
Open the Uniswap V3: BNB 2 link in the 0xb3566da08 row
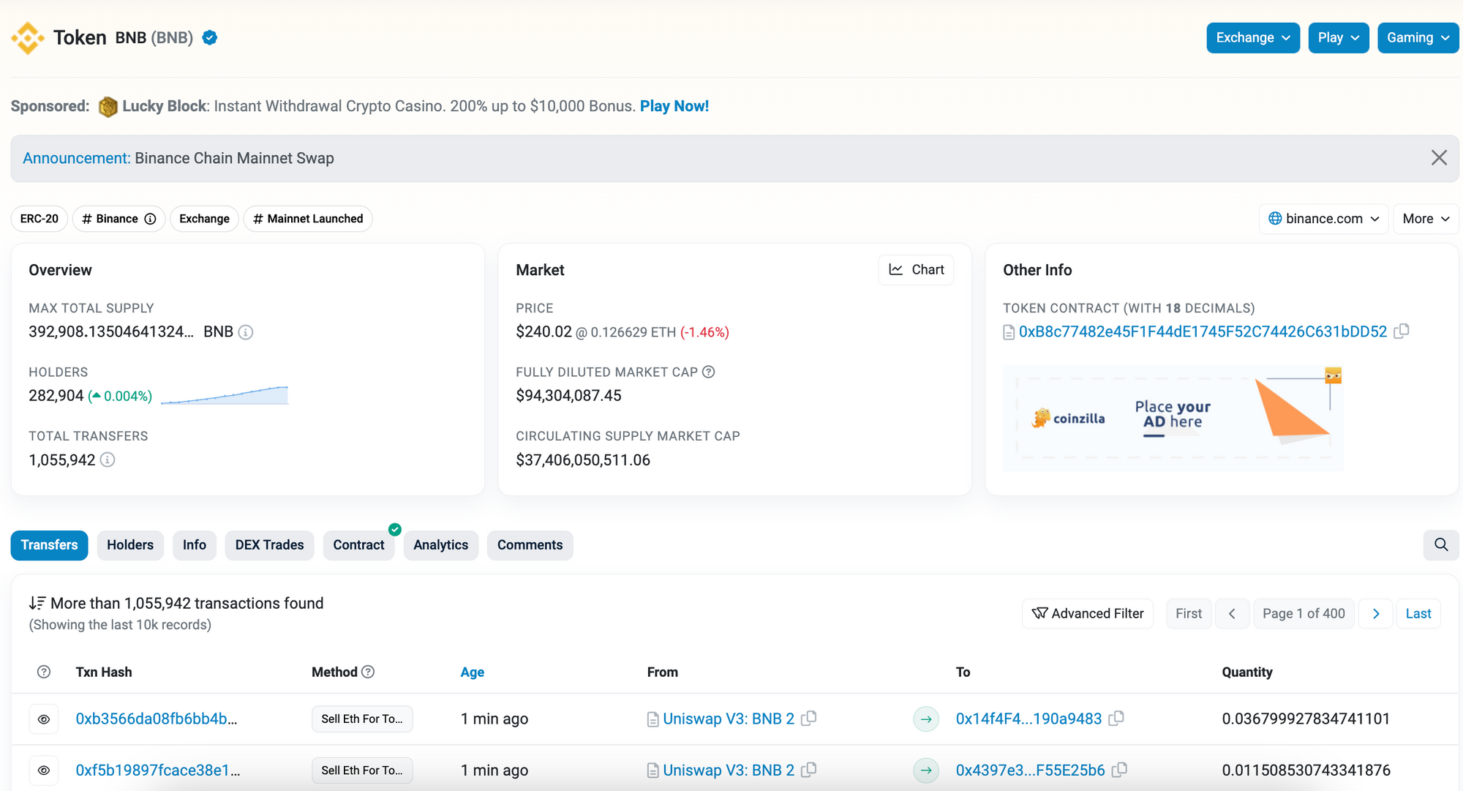pos(729,719)
